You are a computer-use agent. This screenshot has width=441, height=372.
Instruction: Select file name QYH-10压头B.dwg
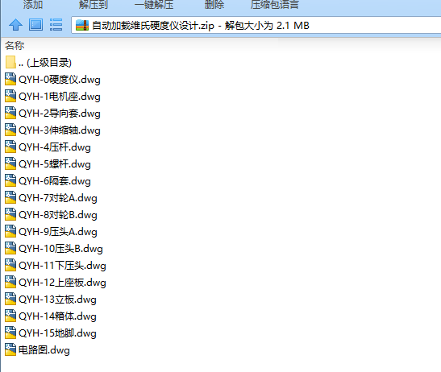click(x=60, y=249)
